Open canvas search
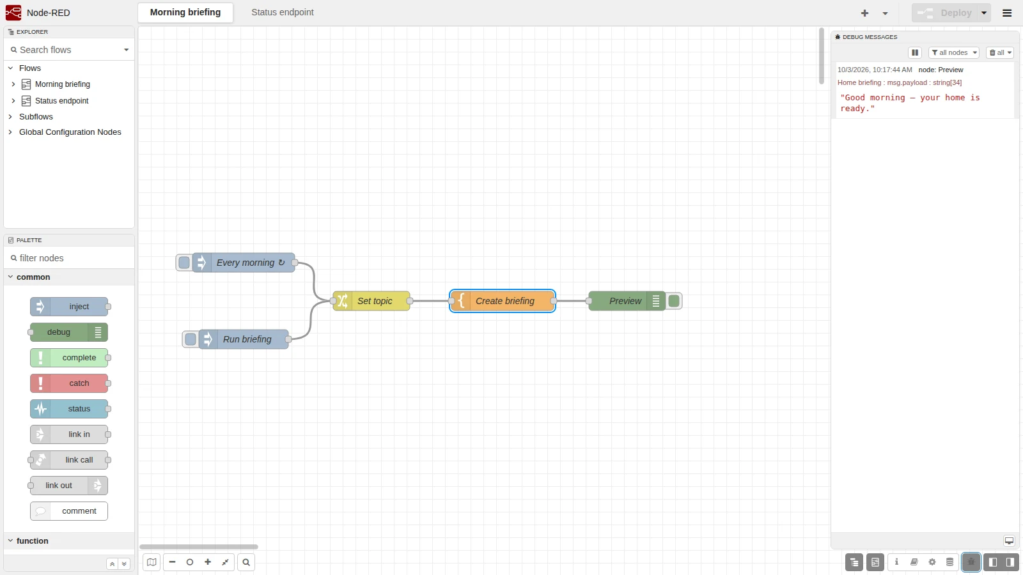 [x=246, y=562]
